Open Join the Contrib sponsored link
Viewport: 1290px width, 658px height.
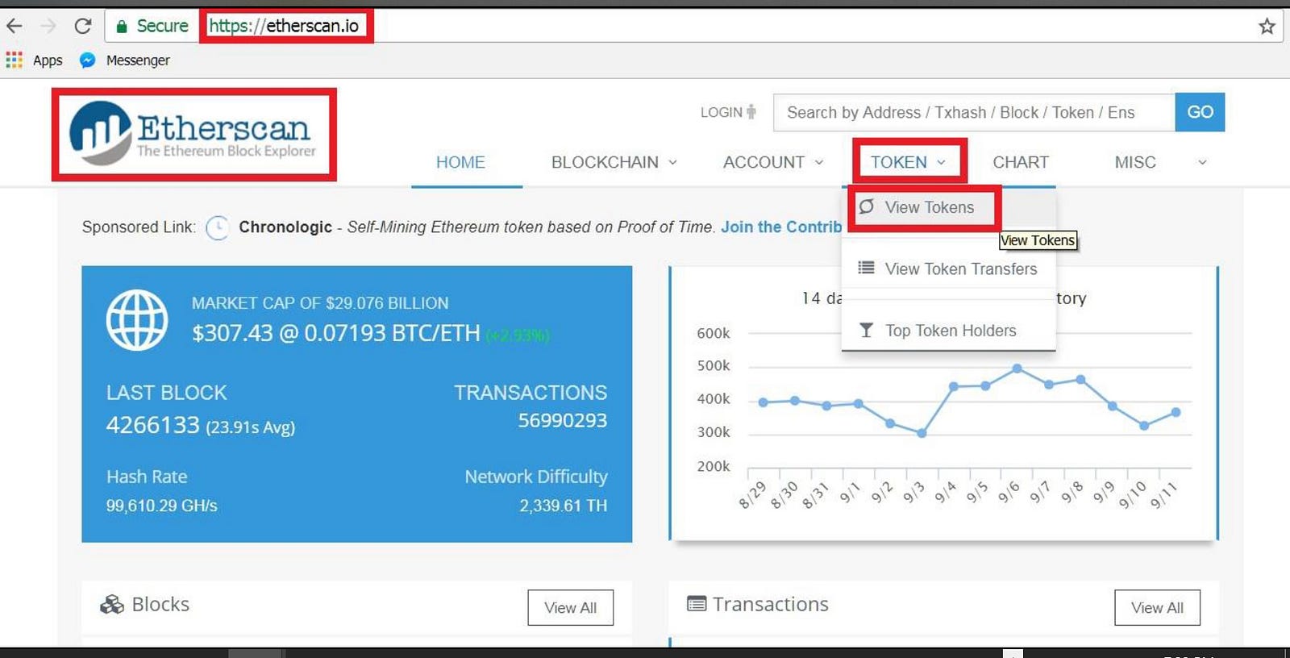(x=781, y=227)
